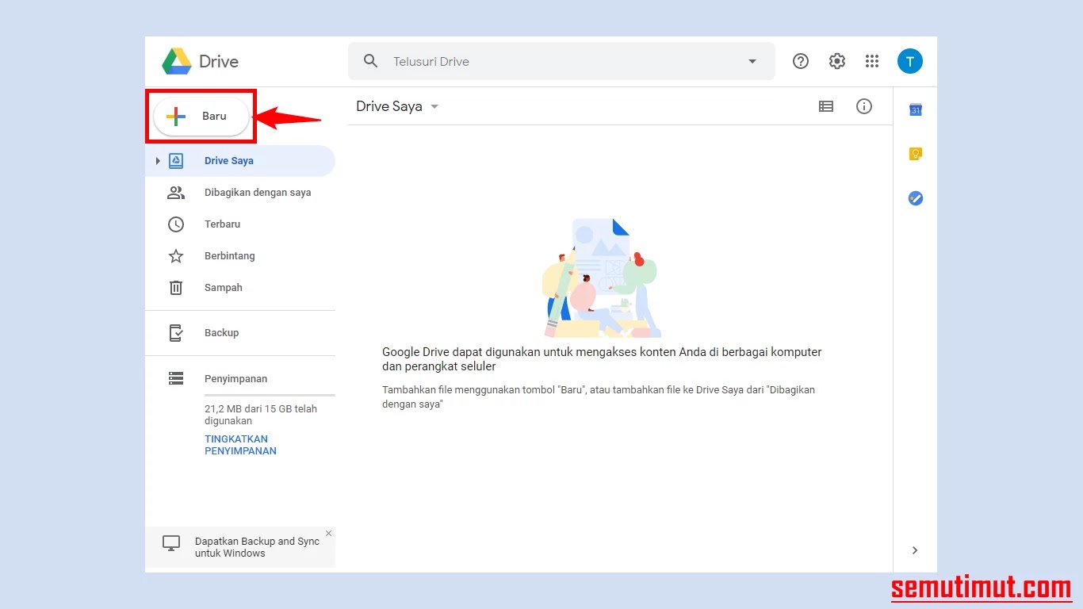Click the Google Drive logo
Screen dimensions: 1083x609
[x=177, y=61]
